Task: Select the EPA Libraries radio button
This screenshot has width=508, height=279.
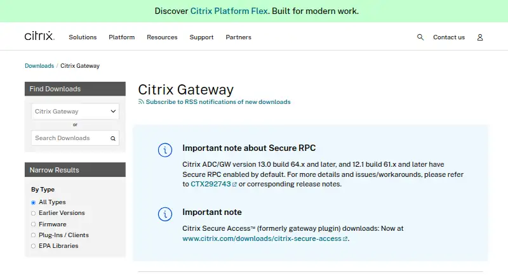Action: point(33,246)
